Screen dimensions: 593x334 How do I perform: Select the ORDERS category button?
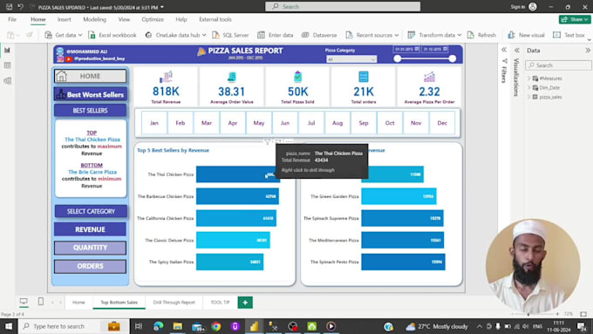pyautogui.click(x=90, y=266)
